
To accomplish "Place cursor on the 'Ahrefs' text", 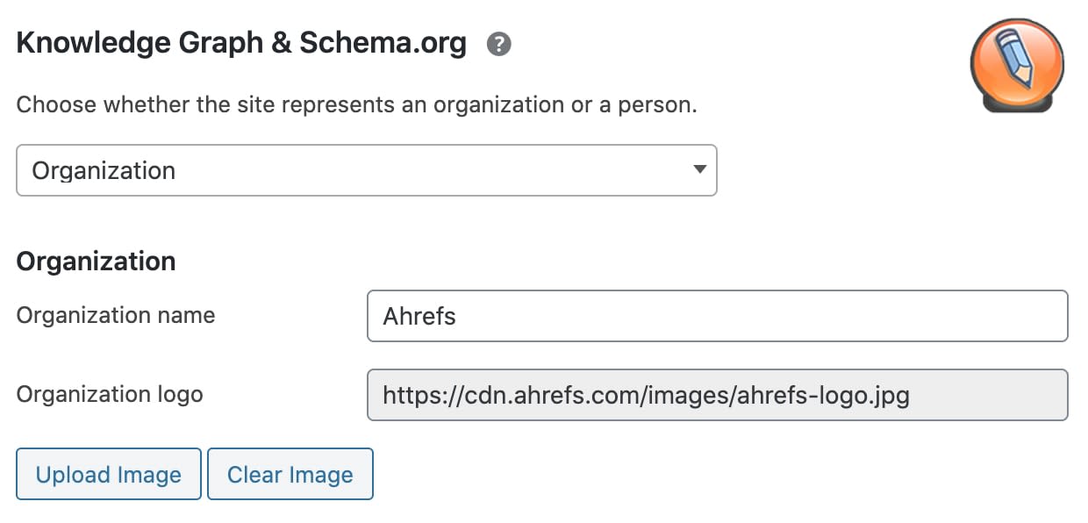I will tap(419, 316).
